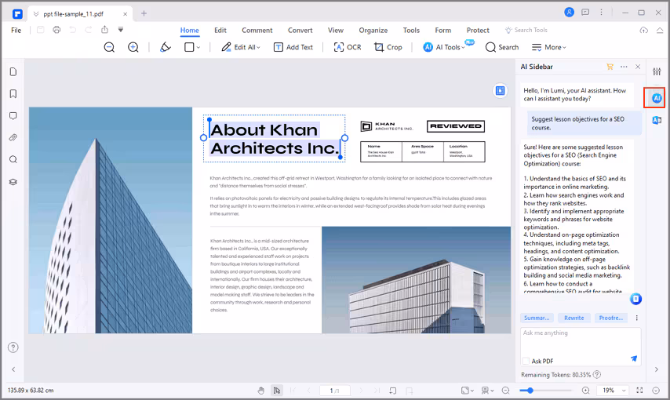Open the bookmarks panel in left sidebar

click(13, 93)
